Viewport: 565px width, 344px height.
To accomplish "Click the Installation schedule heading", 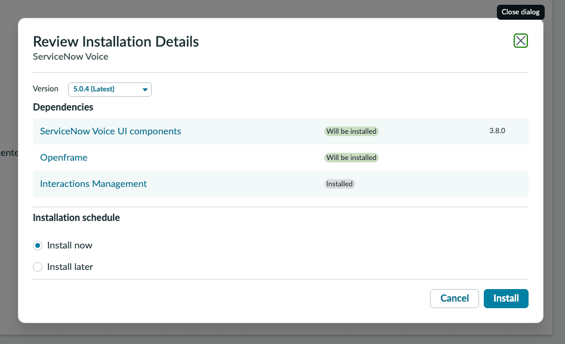I will click(x=76, y=218).
